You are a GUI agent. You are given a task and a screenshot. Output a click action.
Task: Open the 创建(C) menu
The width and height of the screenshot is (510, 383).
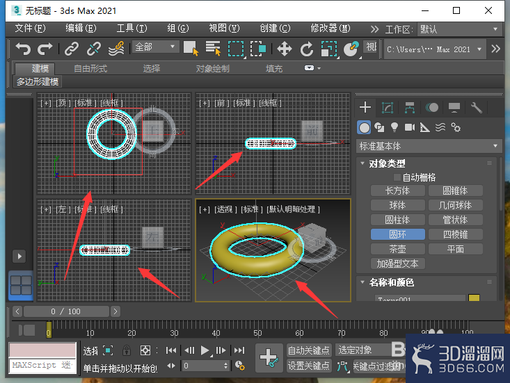(275, 28)
